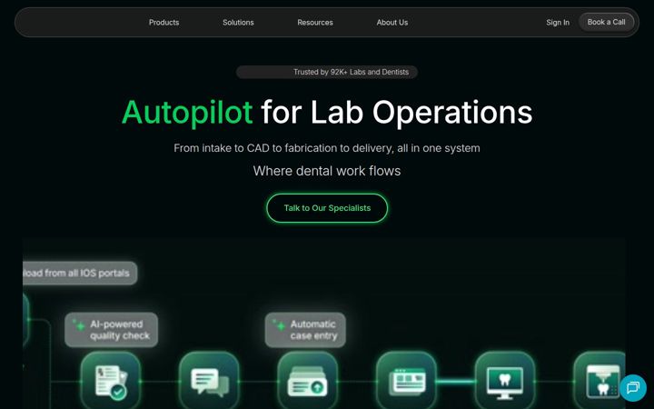Open the Products menu
This screenshot has height=409, width=654.
coord(163,23)
